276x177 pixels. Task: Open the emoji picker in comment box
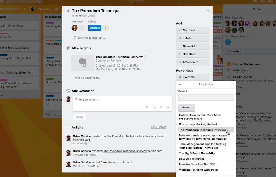tap(161, 107)
